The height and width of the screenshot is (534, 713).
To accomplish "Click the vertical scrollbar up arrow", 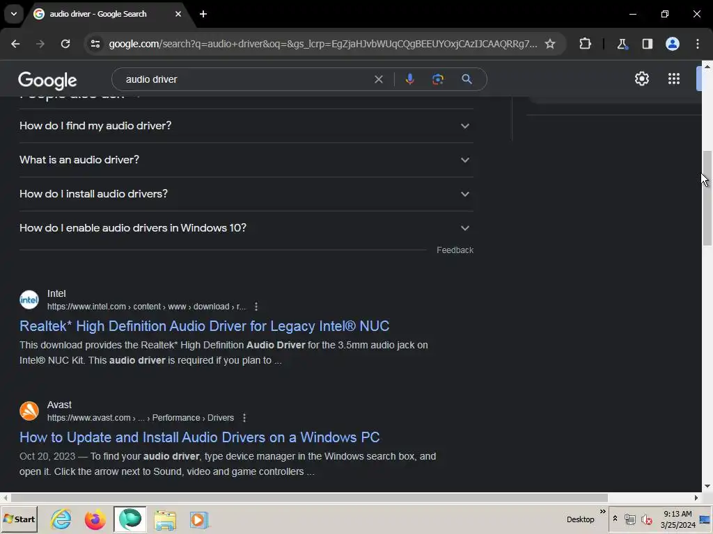I will (707, 66).
